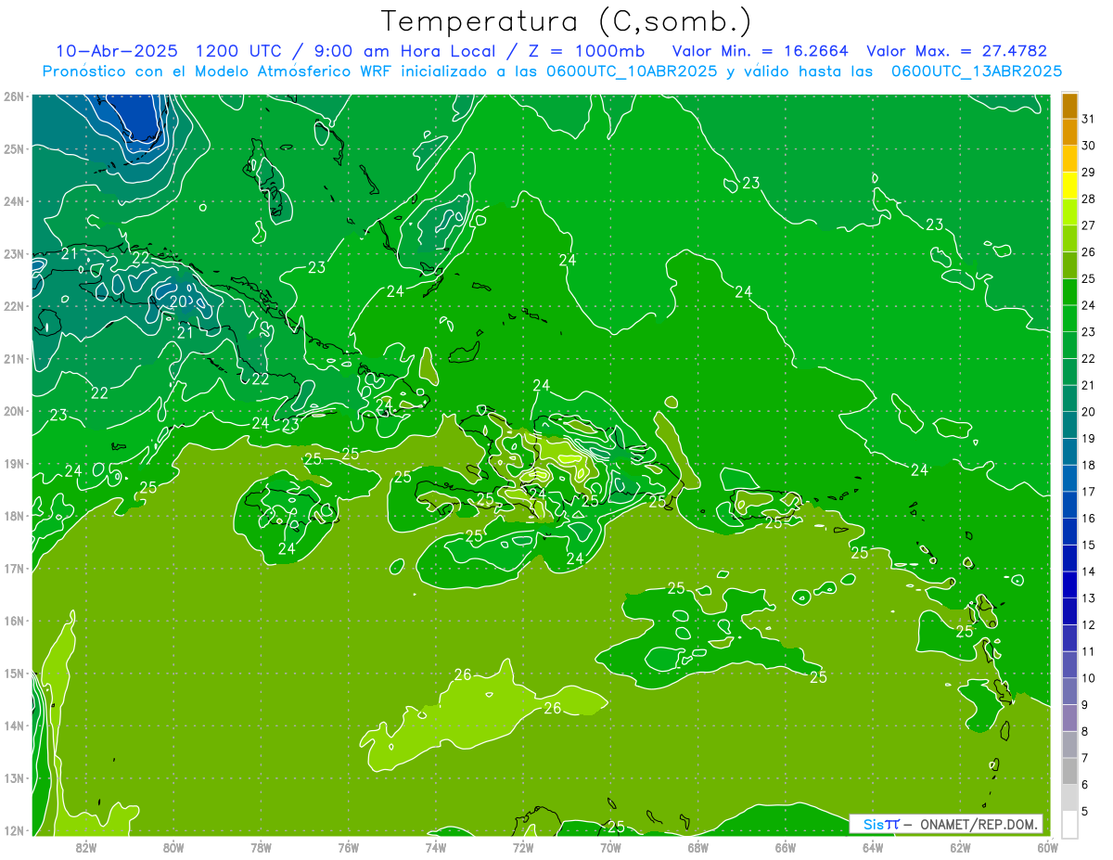Viewport: 1113px width, 860px height.
Task: Click the '68W' longitude axis label
Action: coord(697,847)
